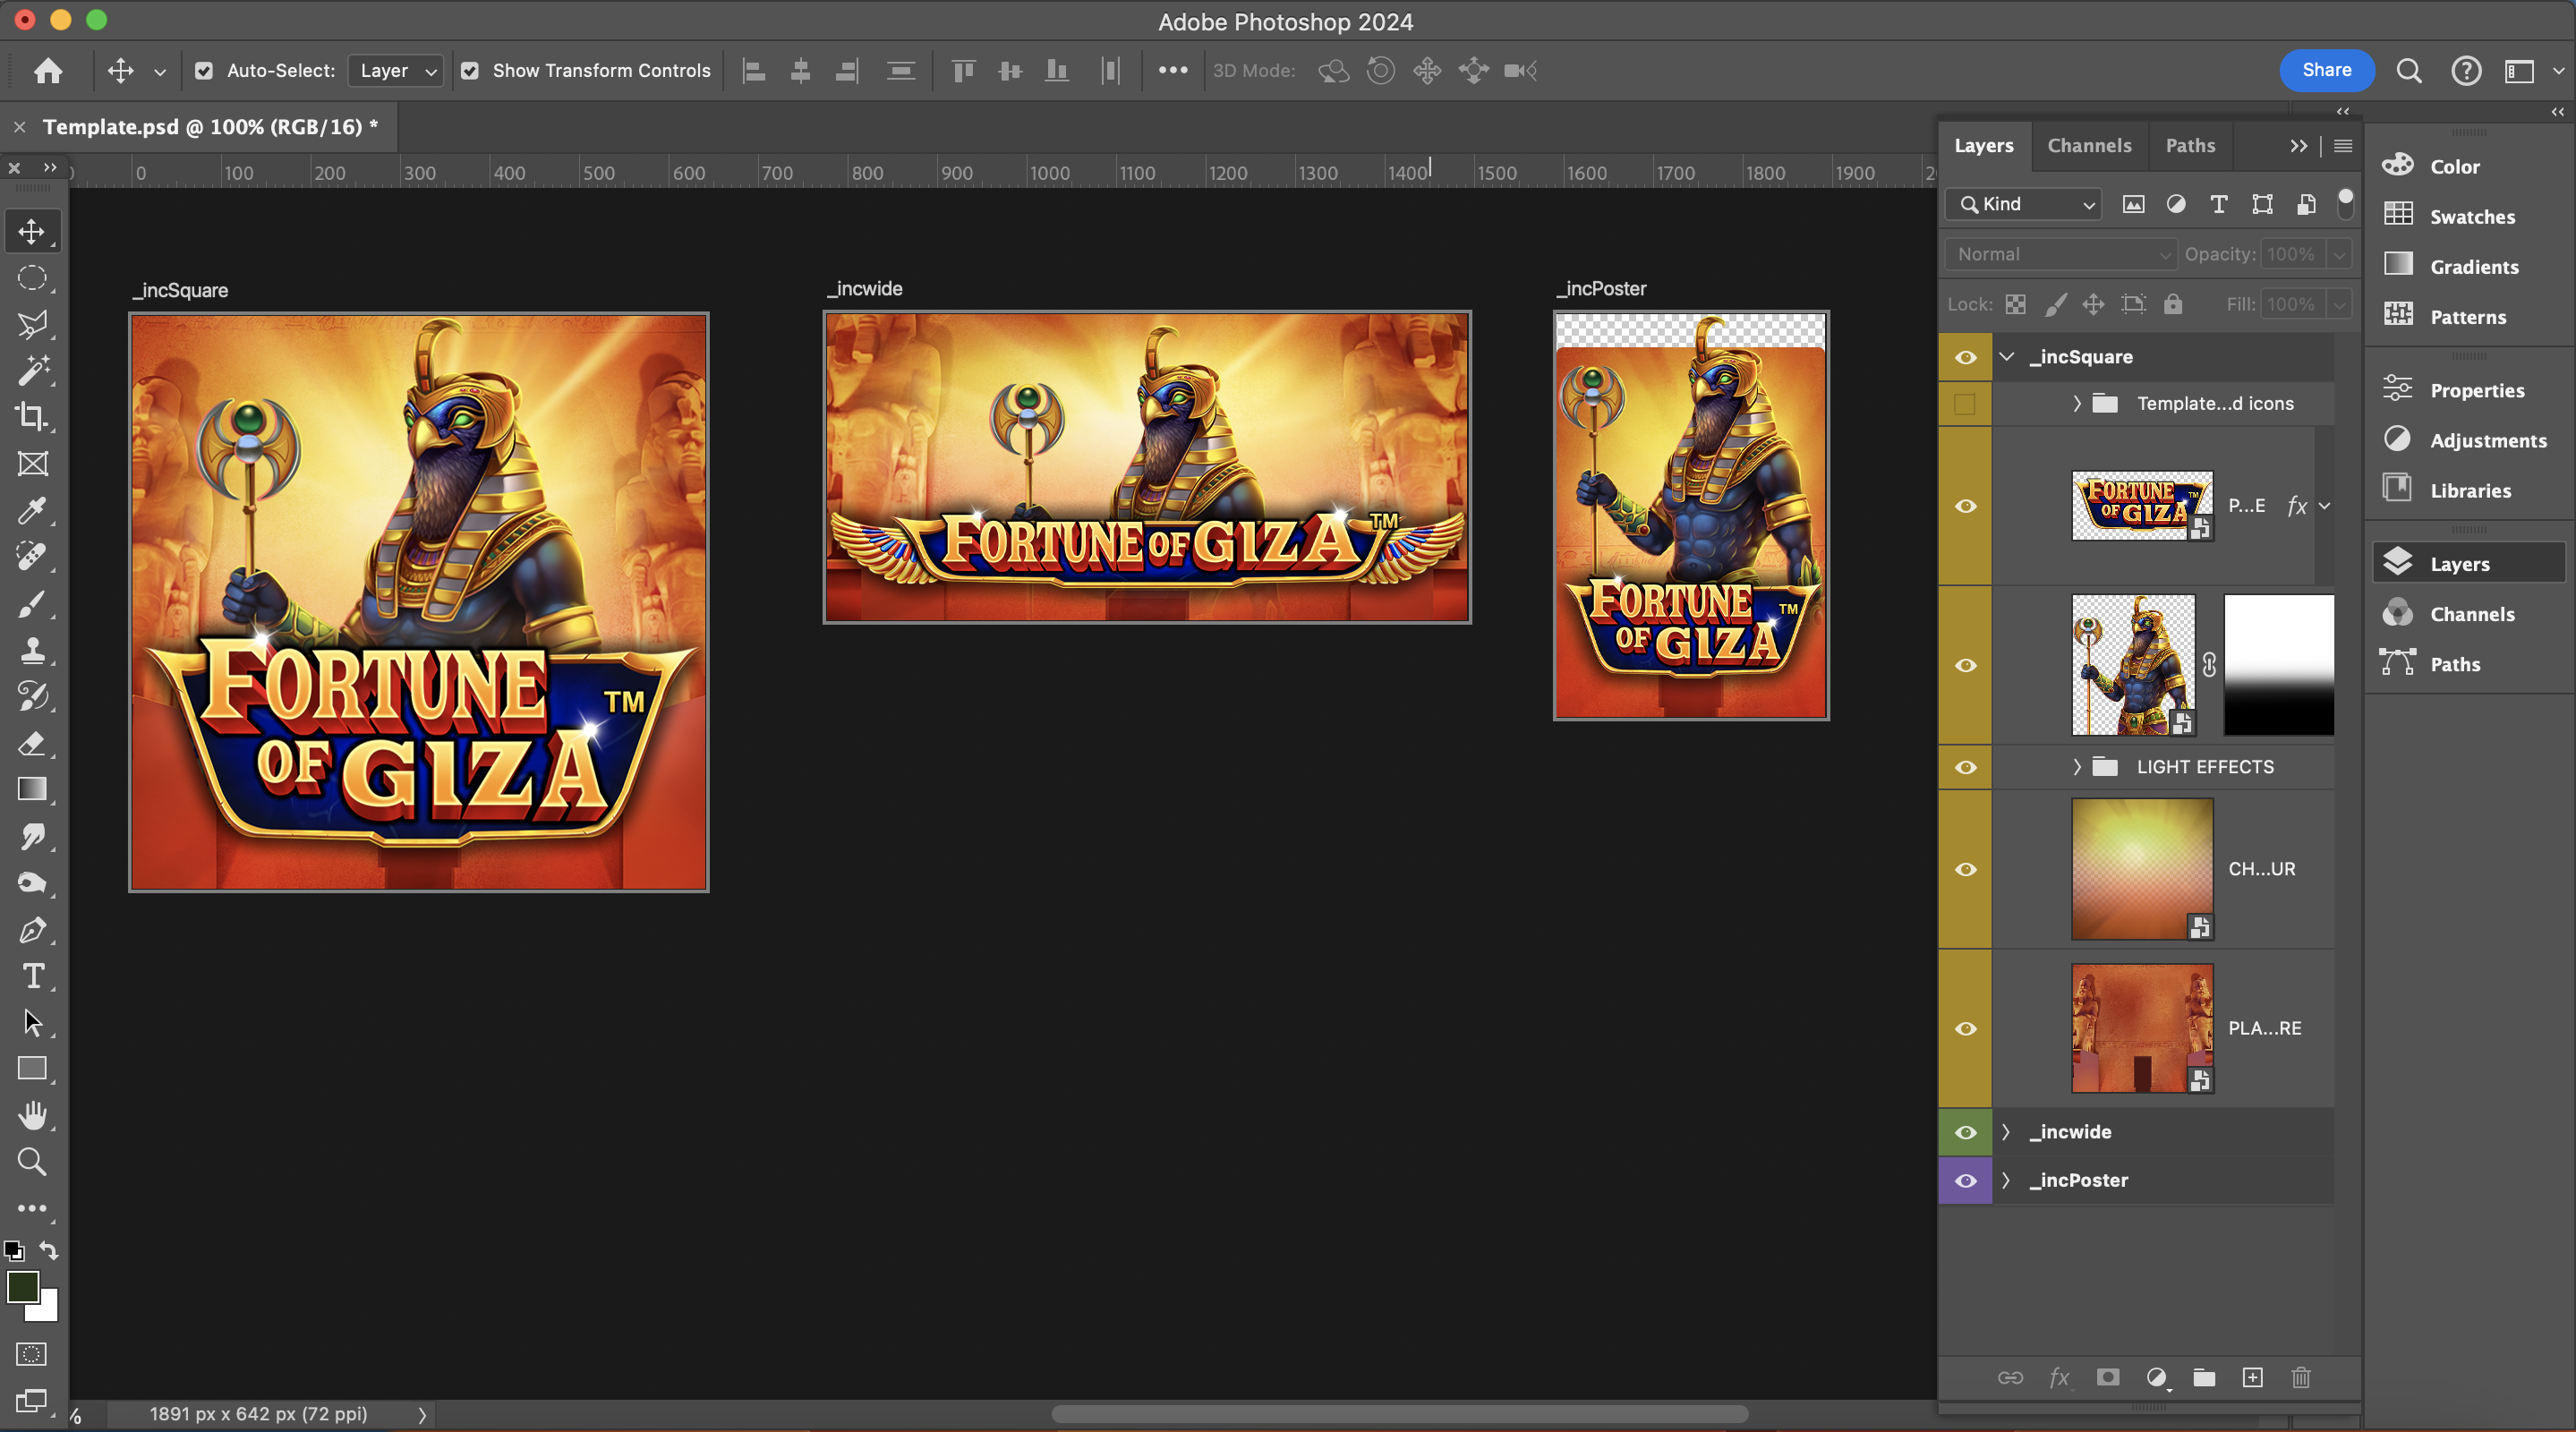Select the Smudge tool
Screen dimensions: 2576x1432
tap(32, 836)
